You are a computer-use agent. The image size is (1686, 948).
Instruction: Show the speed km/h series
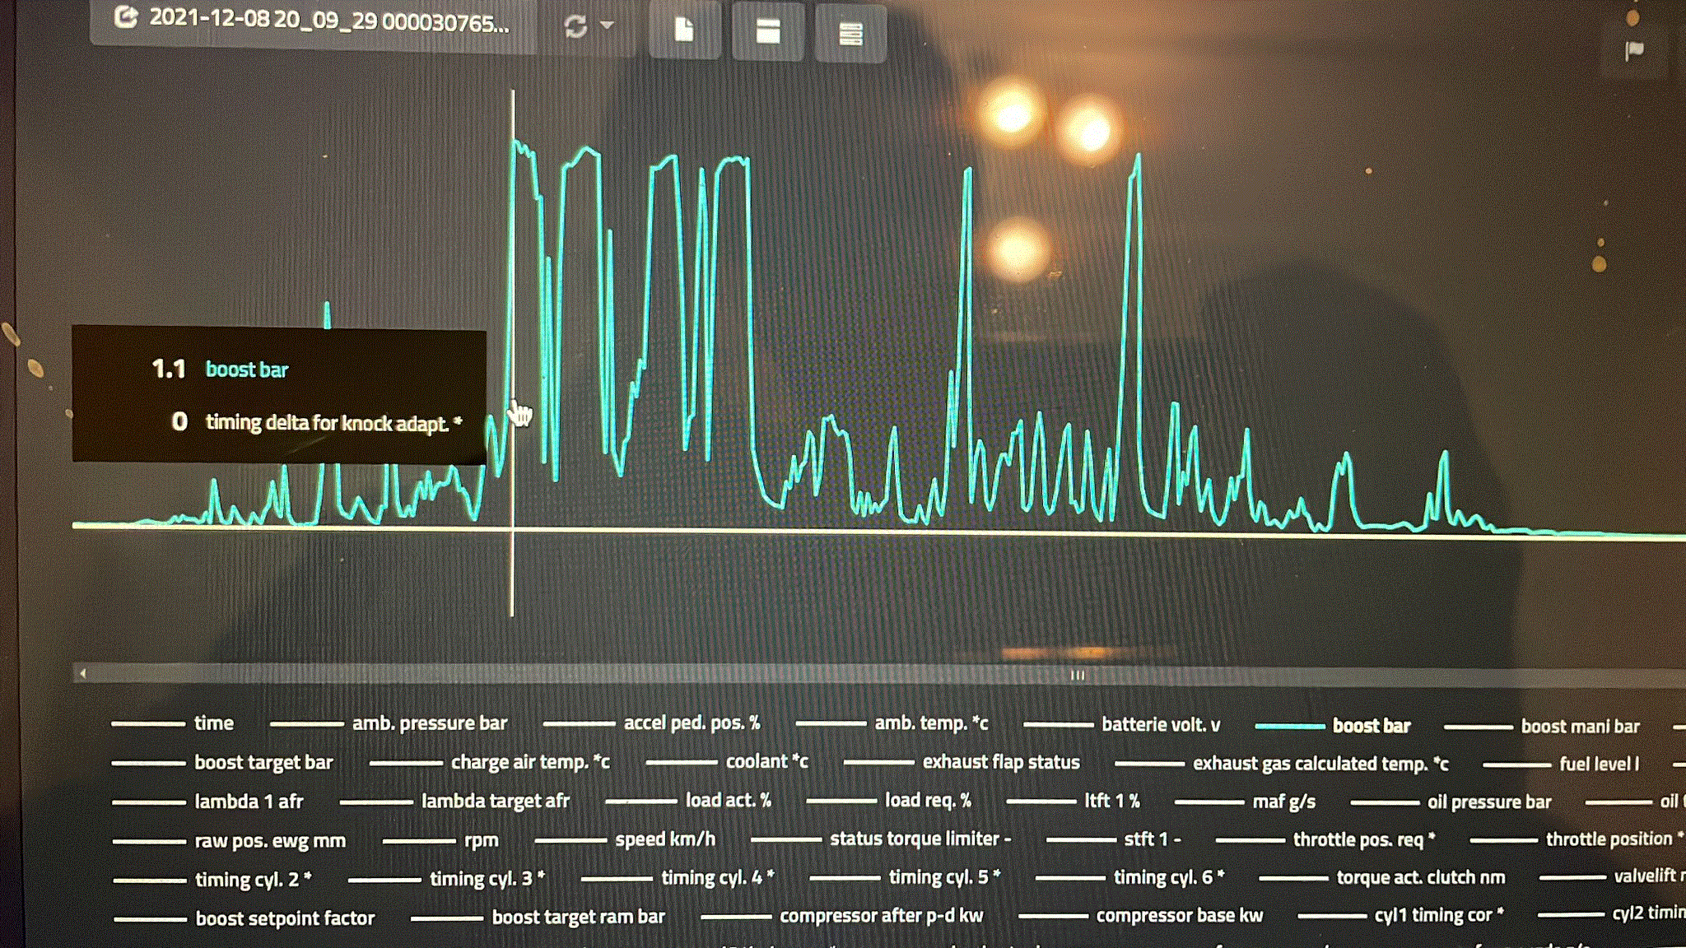tap(664, 839)
